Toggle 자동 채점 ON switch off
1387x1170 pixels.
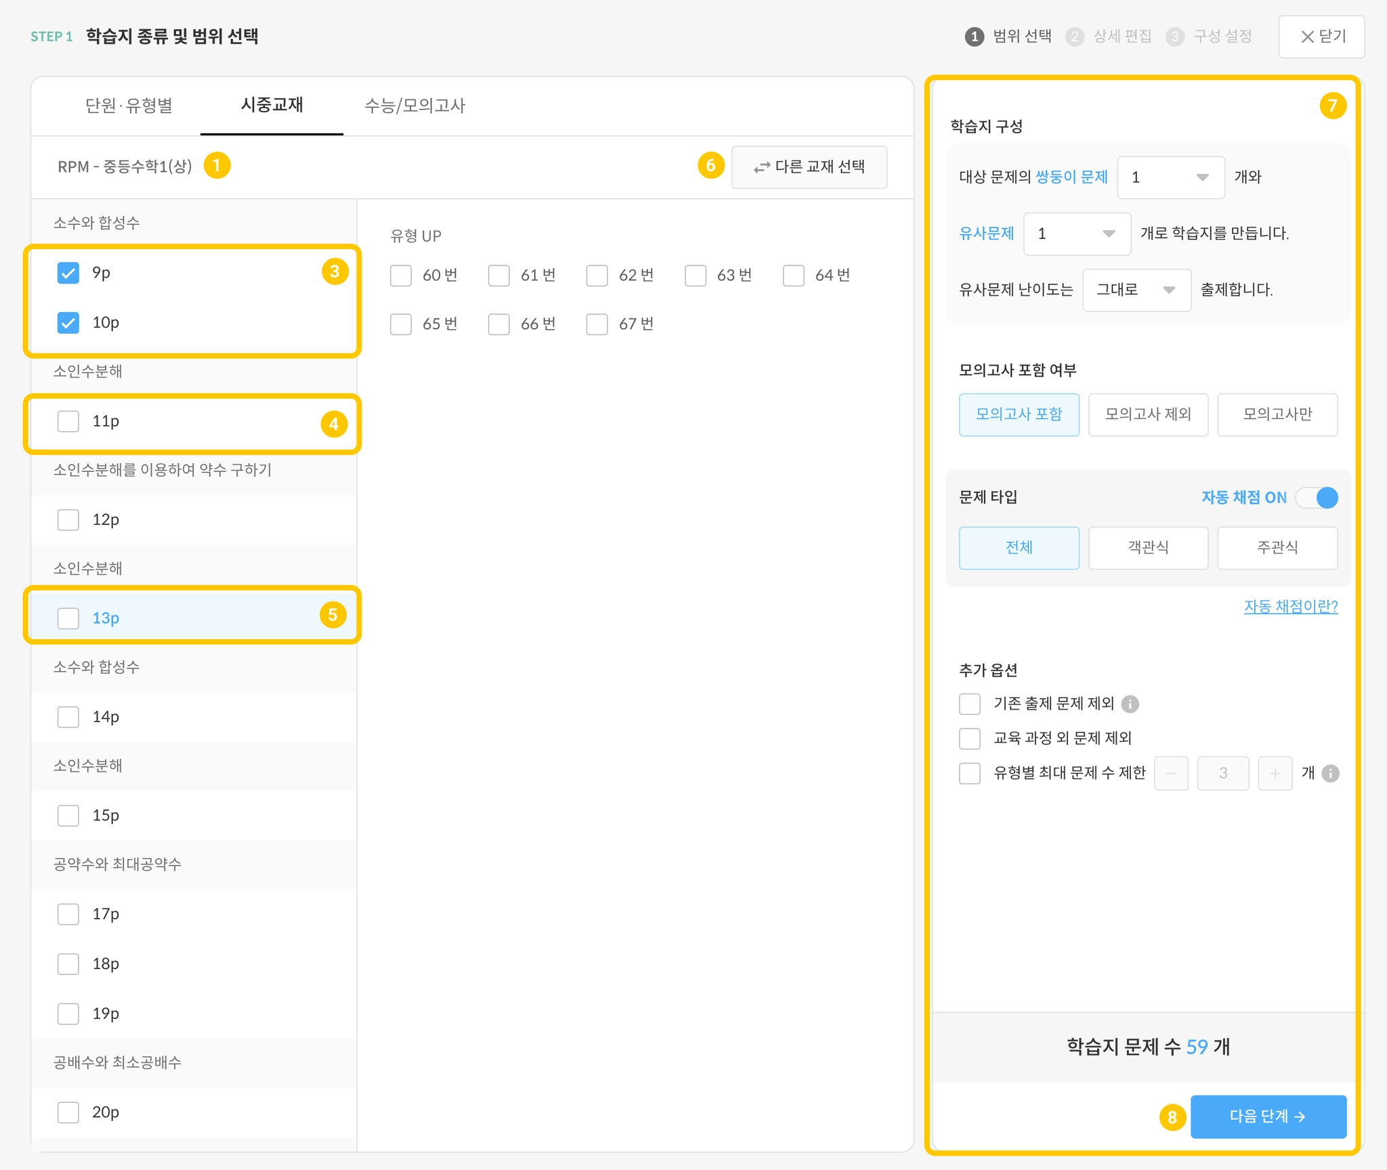(x=1317, y=498)
